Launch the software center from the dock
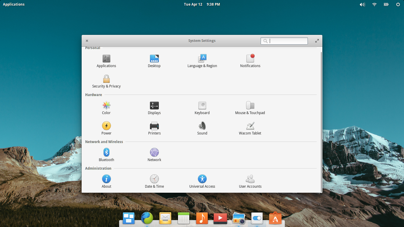This screenshot has width=404, height=227. pos(275,218)
